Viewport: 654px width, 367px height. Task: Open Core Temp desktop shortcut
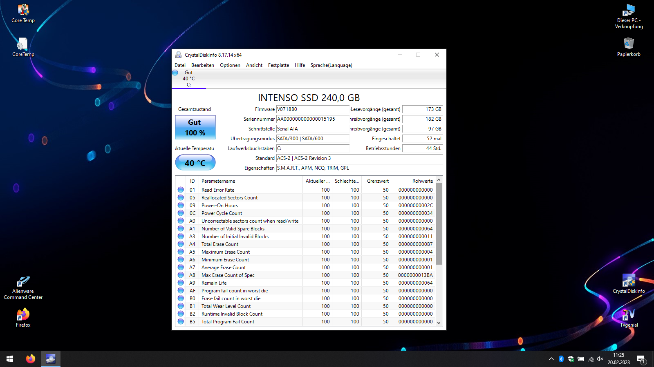click(x=23, y=13)
